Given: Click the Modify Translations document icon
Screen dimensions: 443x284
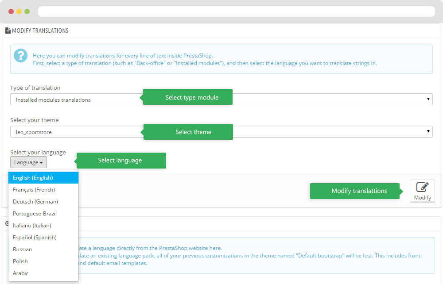Looking at the screenshot, I should pyautogui.click(x=8, y=31).
